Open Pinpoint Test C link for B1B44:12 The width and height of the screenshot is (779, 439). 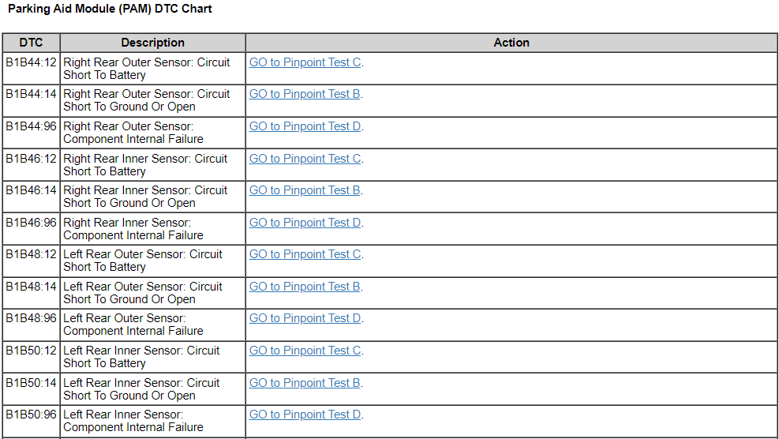pos(305,62)
